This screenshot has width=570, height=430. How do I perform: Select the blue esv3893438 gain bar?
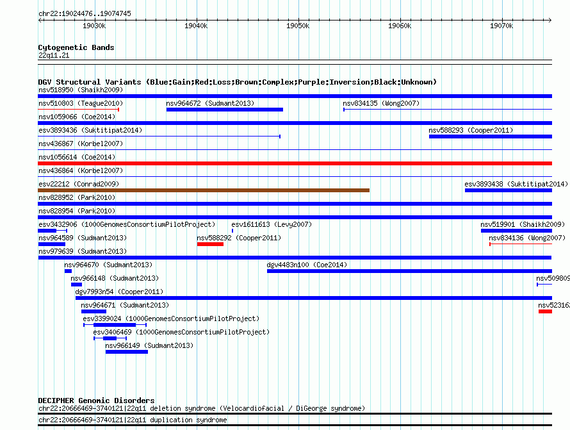pyautogui.click(x=509, y=190)
